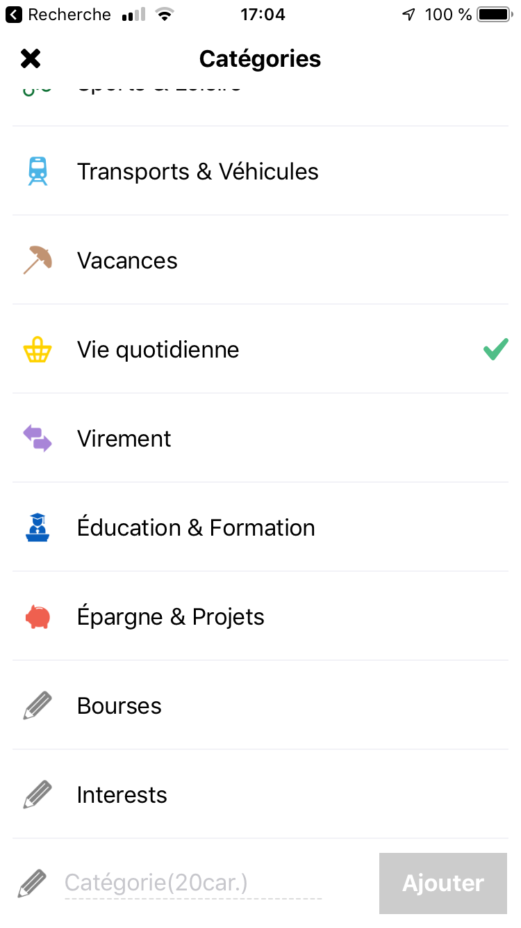Focus the new Catégorie text field
The height and width of the screenshot is (928, 521).
(x=193, y=883)
